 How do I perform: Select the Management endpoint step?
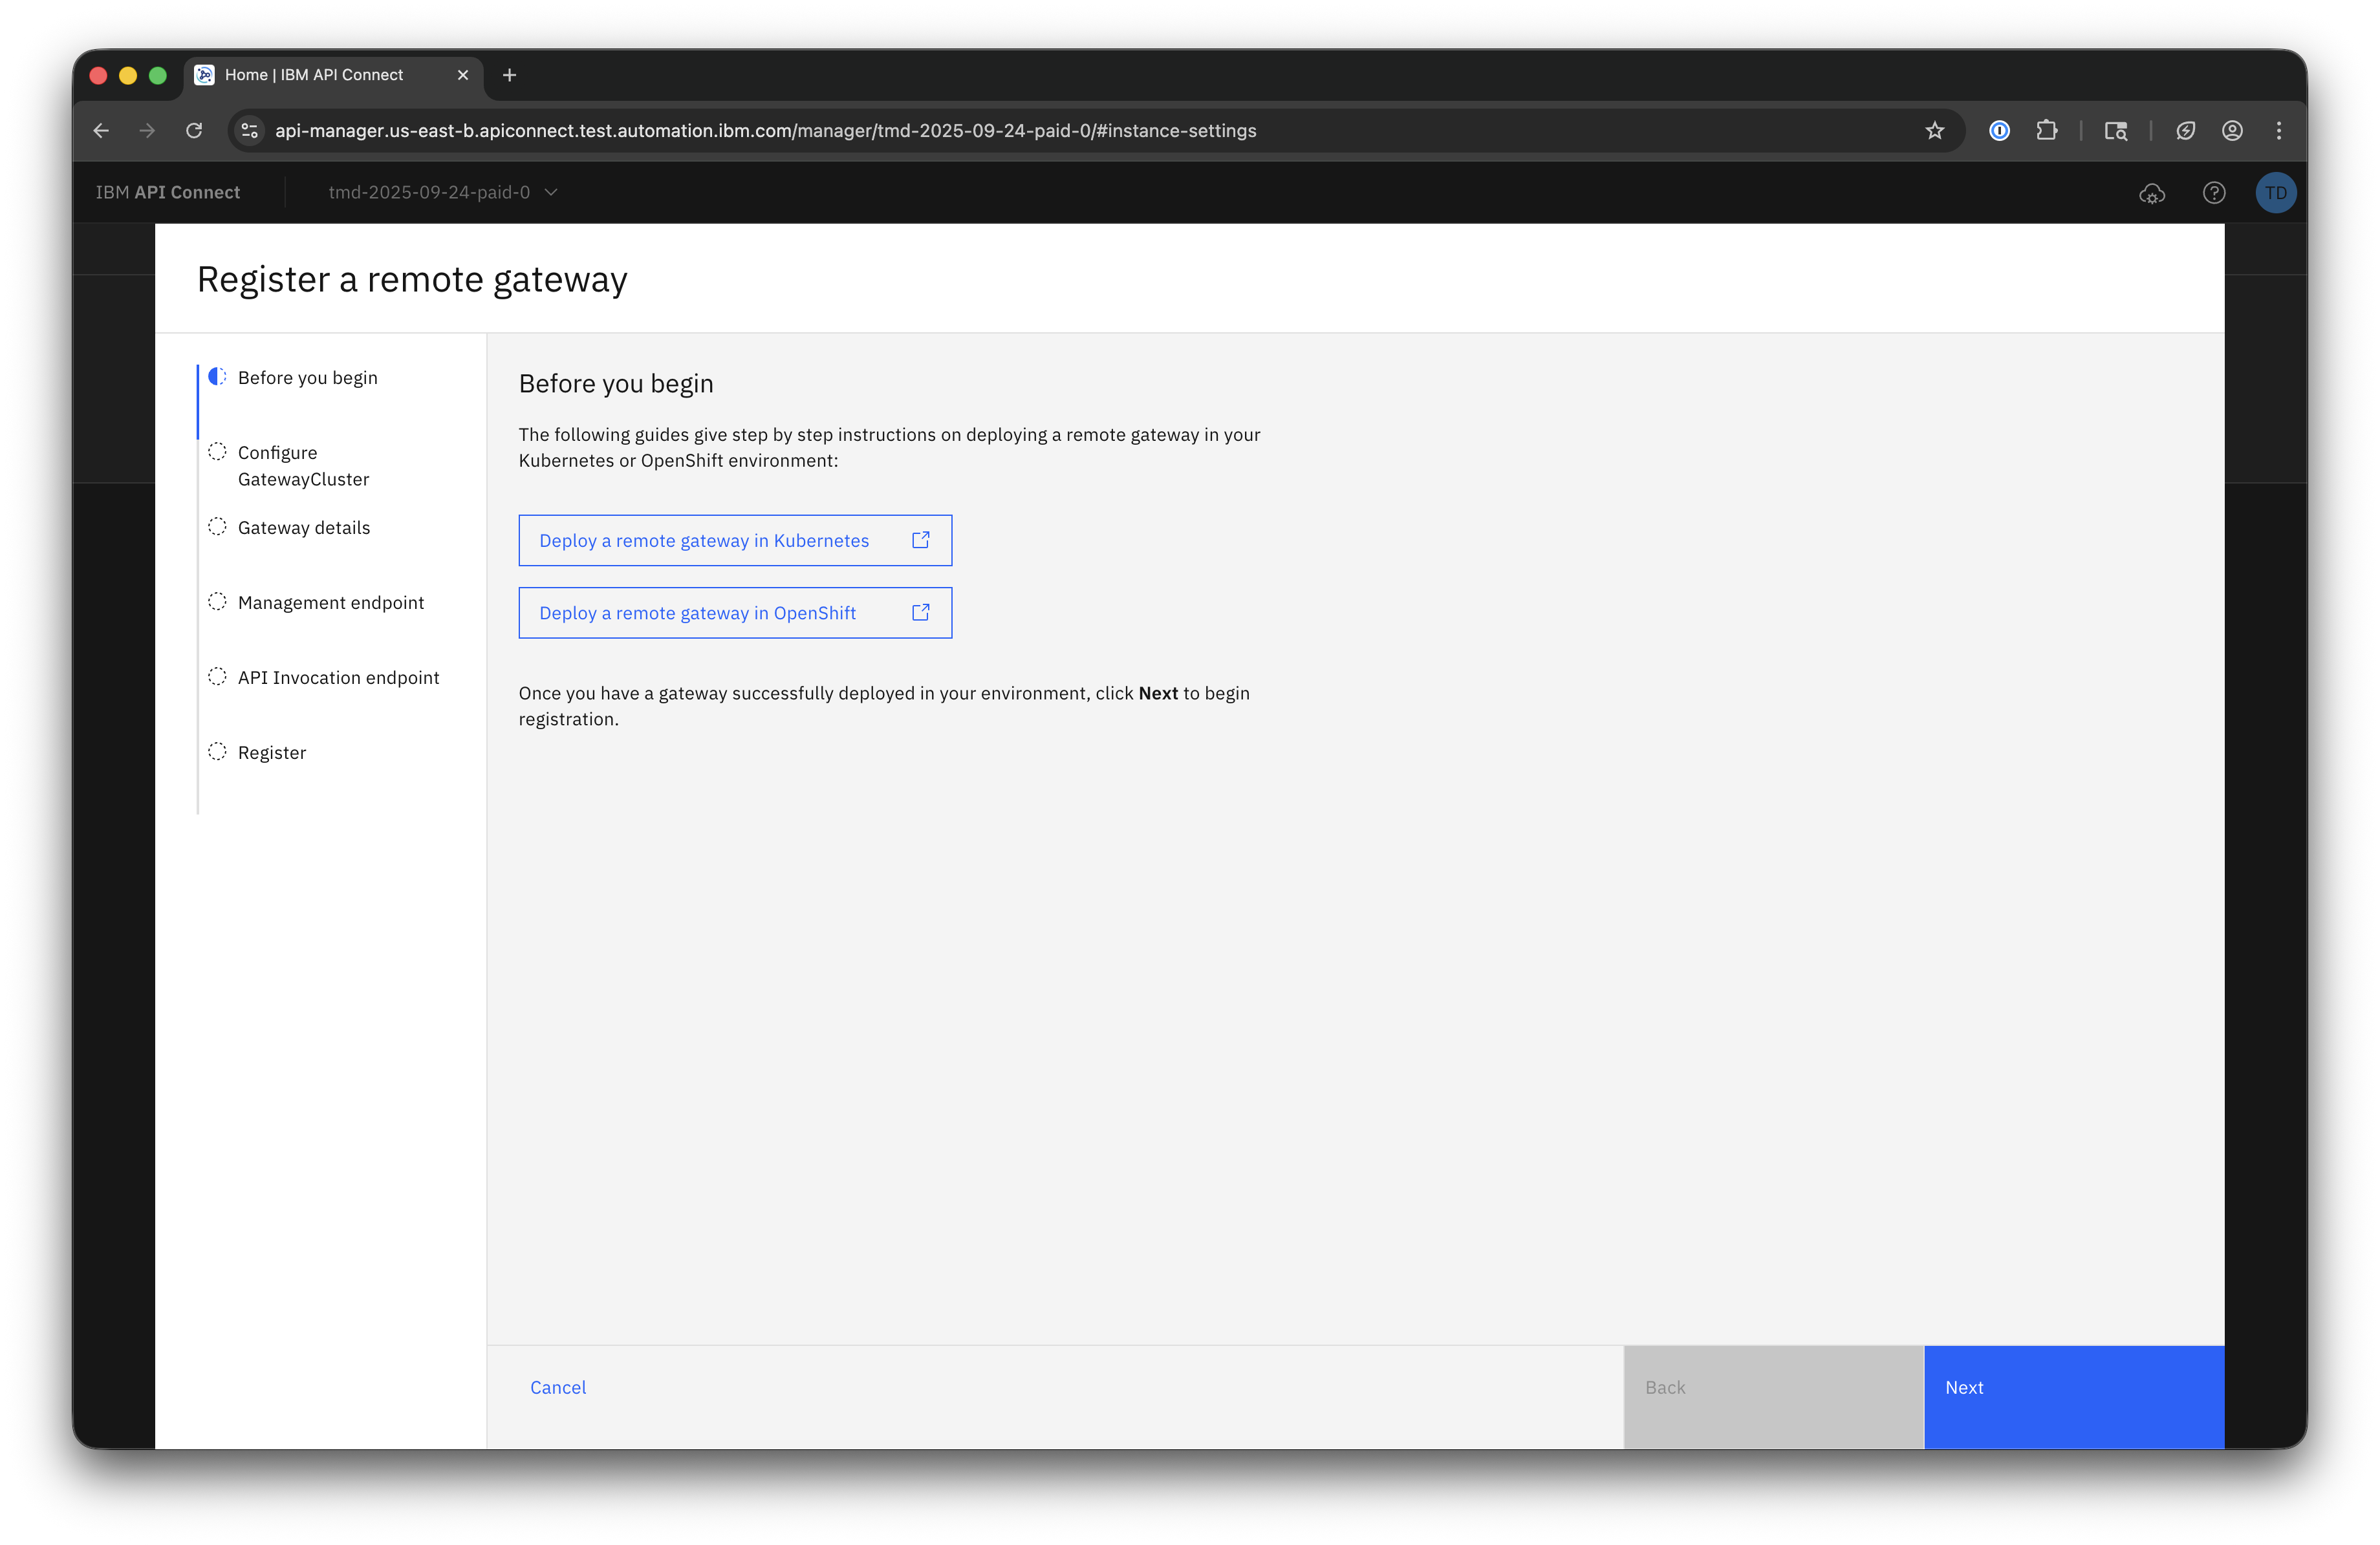pos(330,602)
